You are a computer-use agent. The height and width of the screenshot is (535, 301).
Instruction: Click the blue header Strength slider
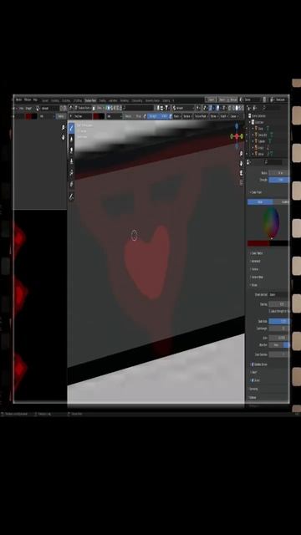(158, 116)
